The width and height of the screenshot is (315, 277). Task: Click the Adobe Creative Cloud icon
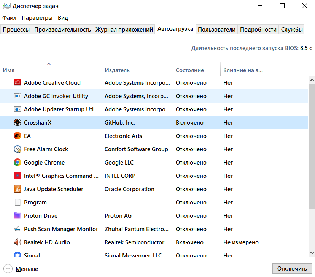click(17, 82)
